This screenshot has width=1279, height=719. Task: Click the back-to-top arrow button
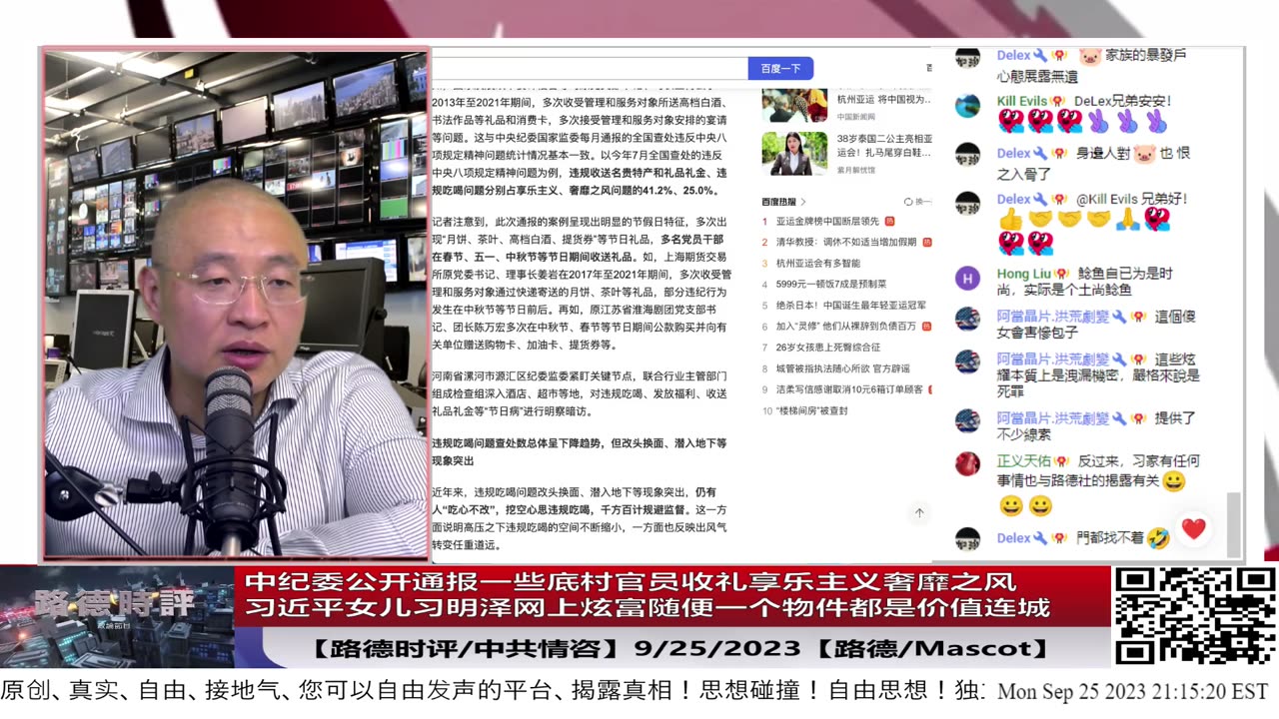point(919,513)
